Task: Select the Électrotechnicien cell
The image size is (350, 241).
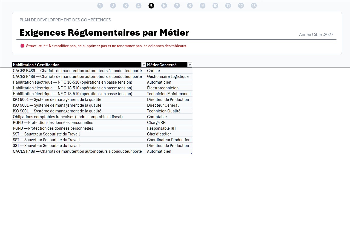Action: click(x=169, y=88)
